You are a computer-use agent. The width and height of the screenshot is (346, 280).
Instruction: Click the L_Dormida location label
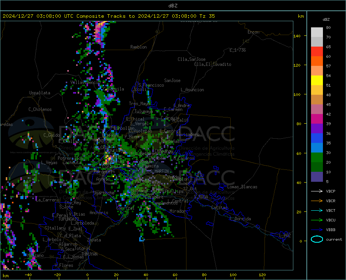pos(240,219)
